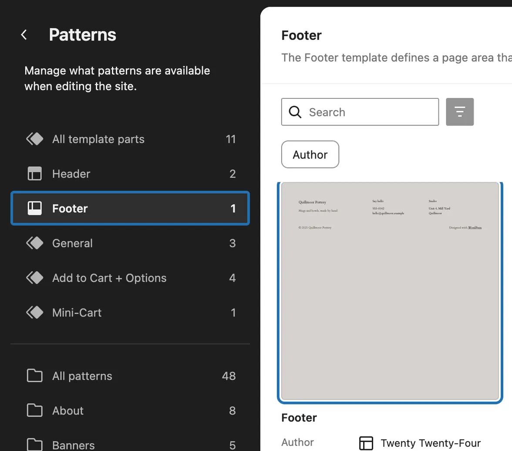Click the Banners folder icon
Viewport: 512px width, 451px height.
[x=35, y=444]
